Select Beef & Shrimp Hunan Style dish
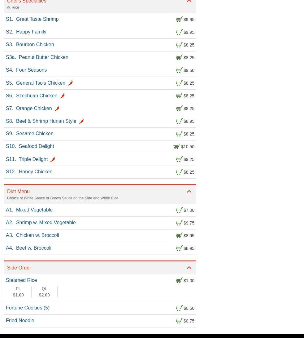The width and height of the screenshot is (304, 338). point(46,121)
